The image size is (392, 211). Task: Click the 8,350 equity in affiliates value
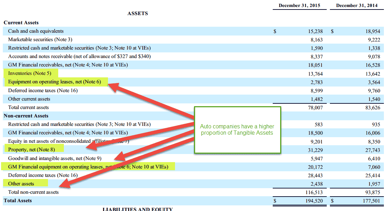click(374, 142)
